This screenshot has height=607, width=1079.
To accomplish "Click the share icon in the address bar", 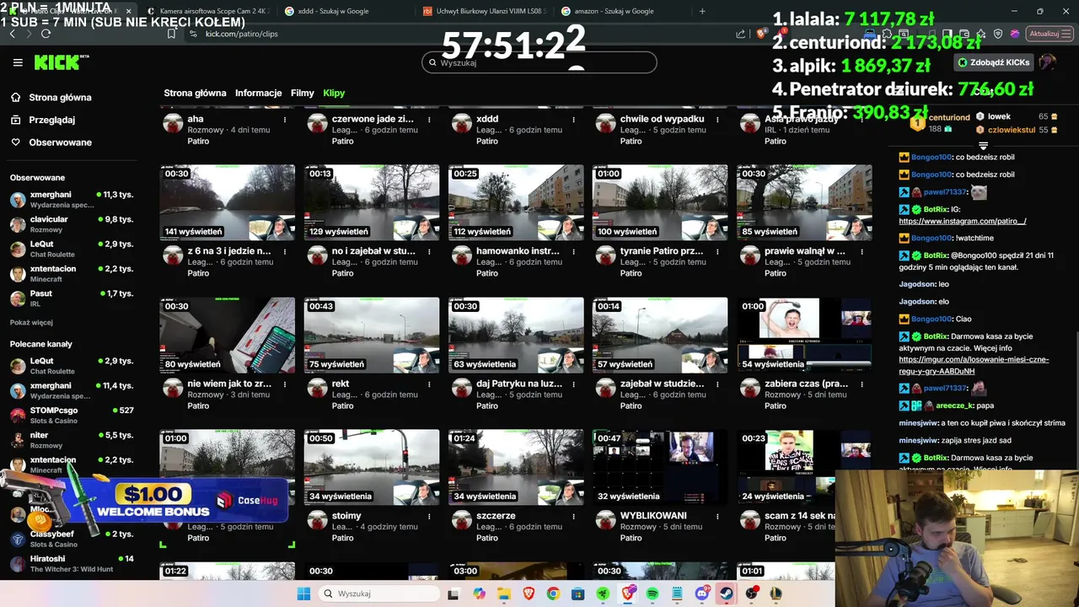I will coord(741,34).
